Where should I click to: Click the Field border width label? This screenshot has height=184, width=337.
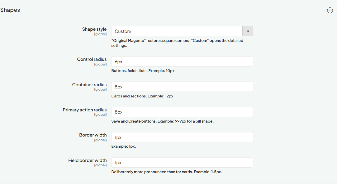point(88,160)
